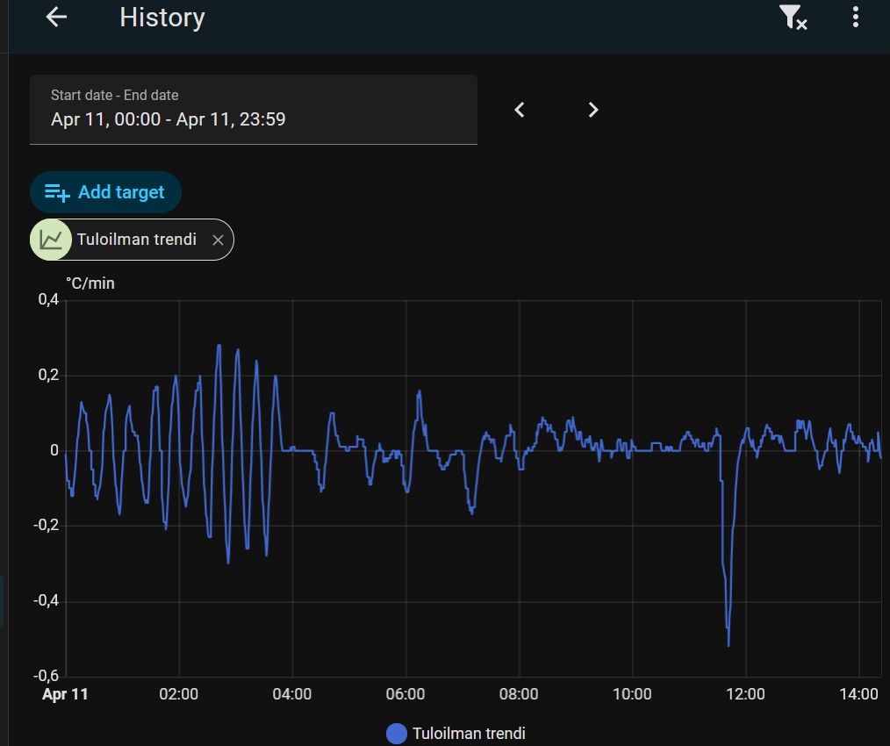Click the 04:00 time axis label
Screen dimensions: 890x746
pyautogui.click(x=292, y=694)
